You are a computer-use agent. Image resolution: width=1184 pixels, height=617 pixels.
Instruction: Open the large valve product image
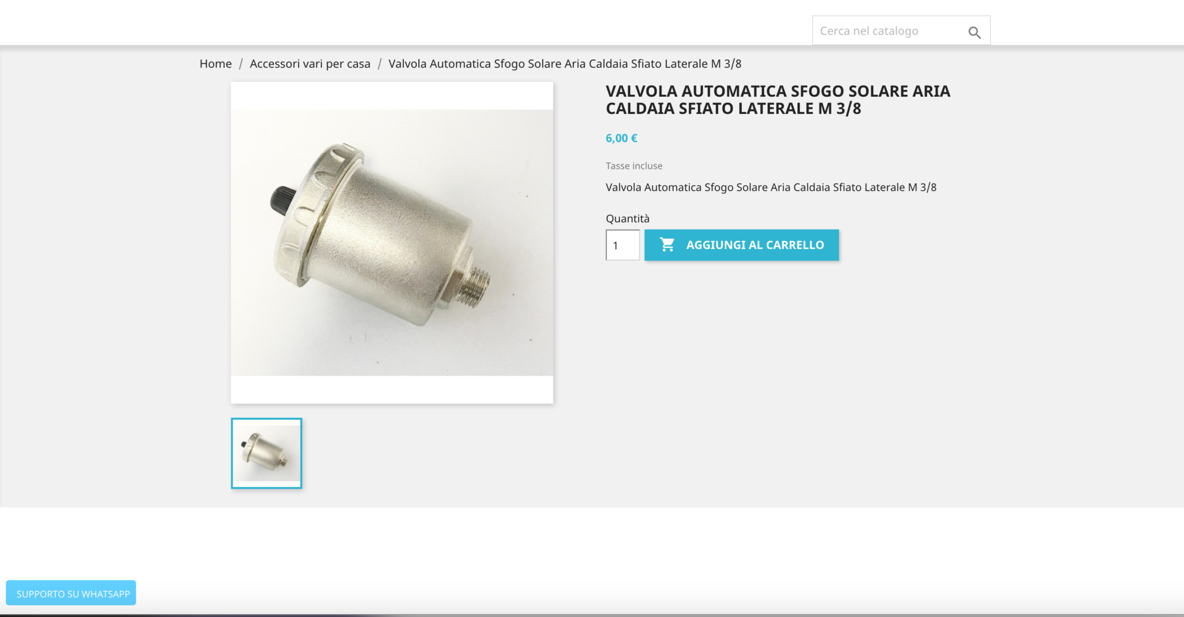point(392,243)
